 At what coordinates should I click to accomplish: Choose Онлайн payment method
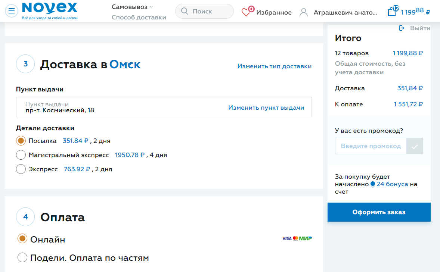(x=22, y=239)
